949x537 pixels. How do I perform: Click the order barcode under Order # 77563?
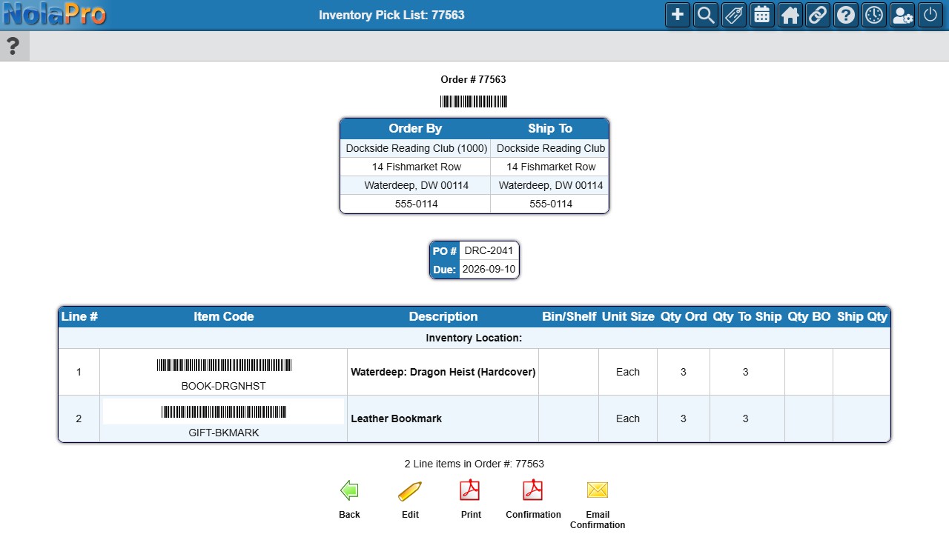pyautogui.click(x=474, y=101)
